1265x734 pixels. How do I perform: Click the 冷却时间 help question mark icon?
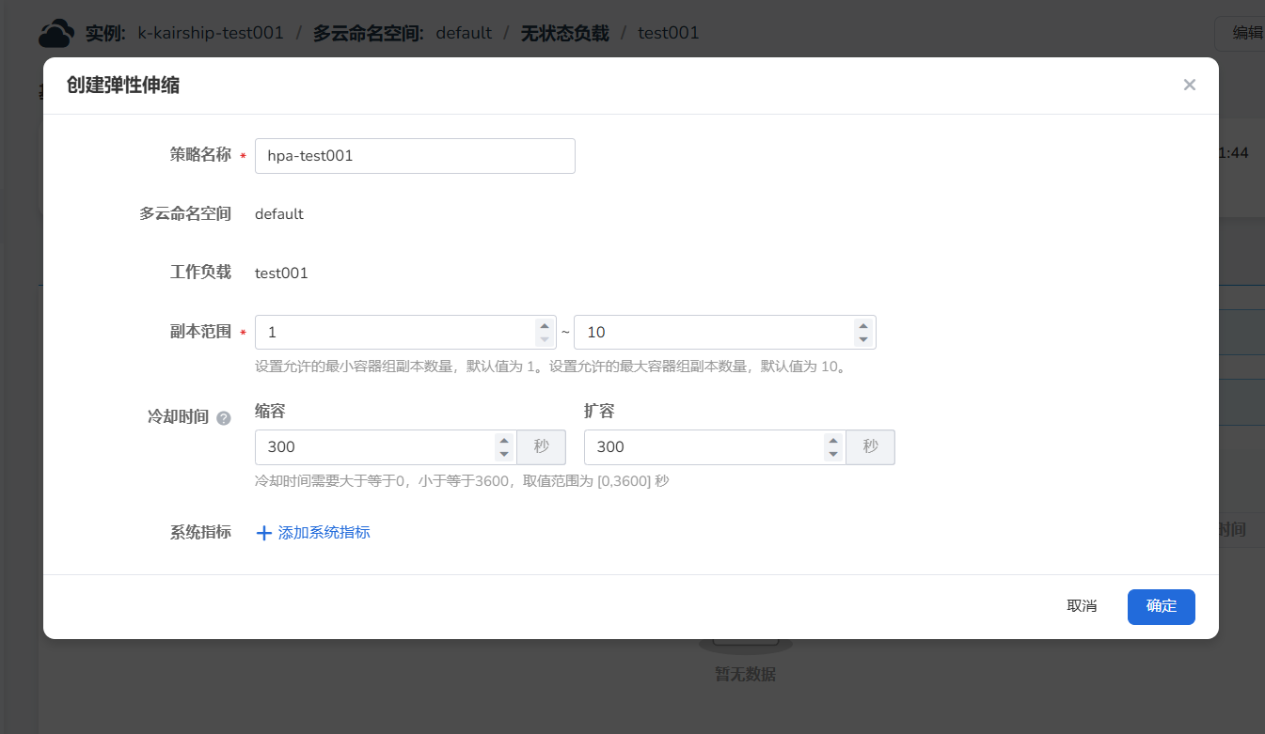tap(224, 418)
